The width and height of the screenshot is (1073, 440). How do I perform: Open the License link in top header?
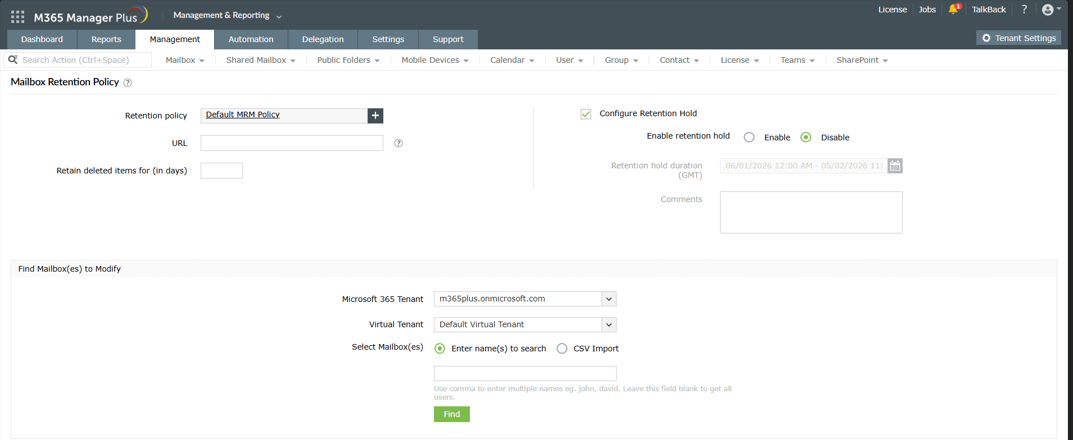coord(893,10)
